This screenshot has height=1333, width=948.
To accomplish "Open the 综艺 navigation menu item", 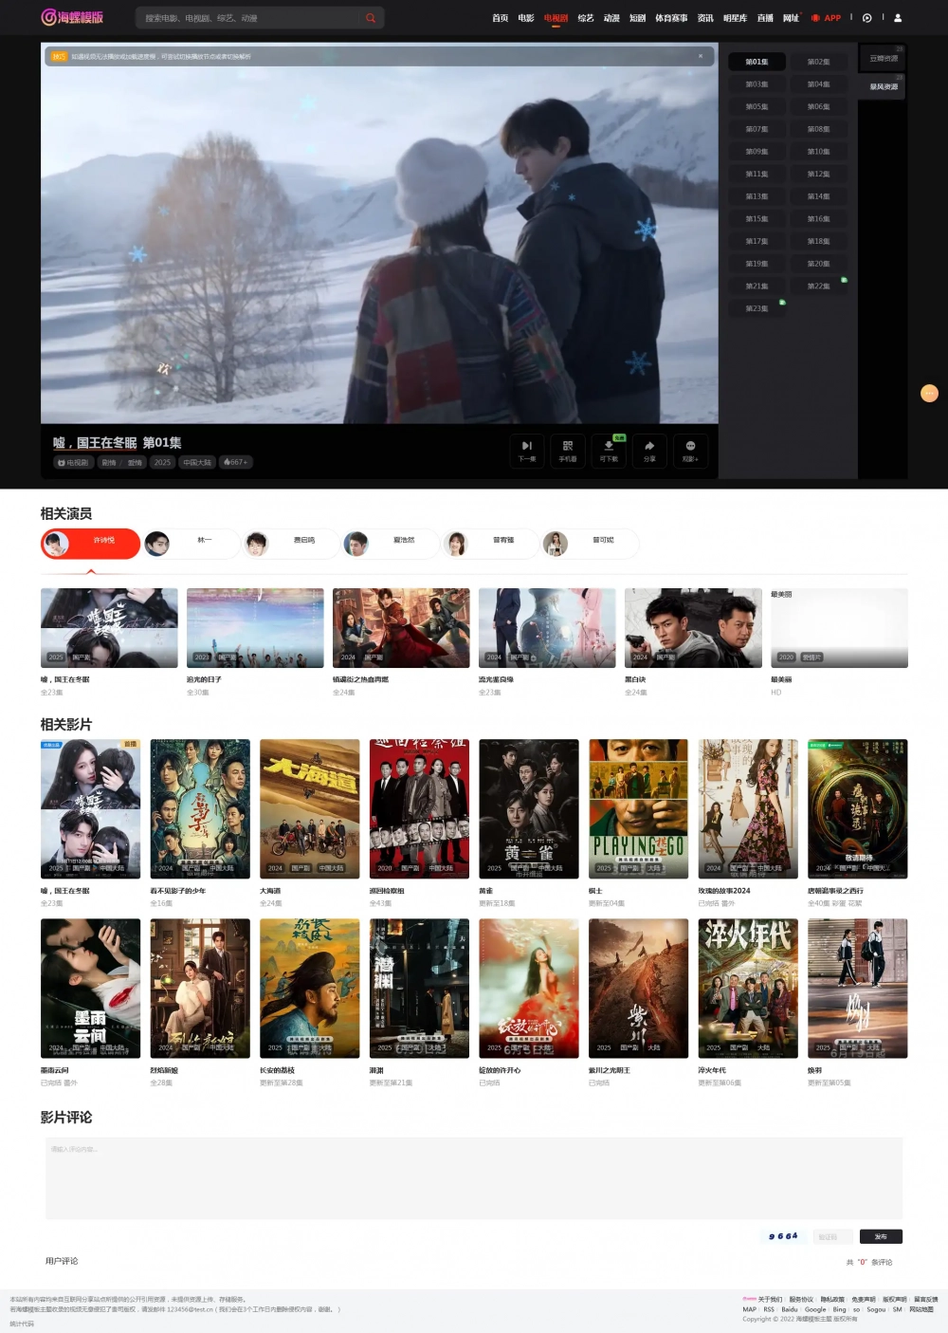I will (586, 18).
